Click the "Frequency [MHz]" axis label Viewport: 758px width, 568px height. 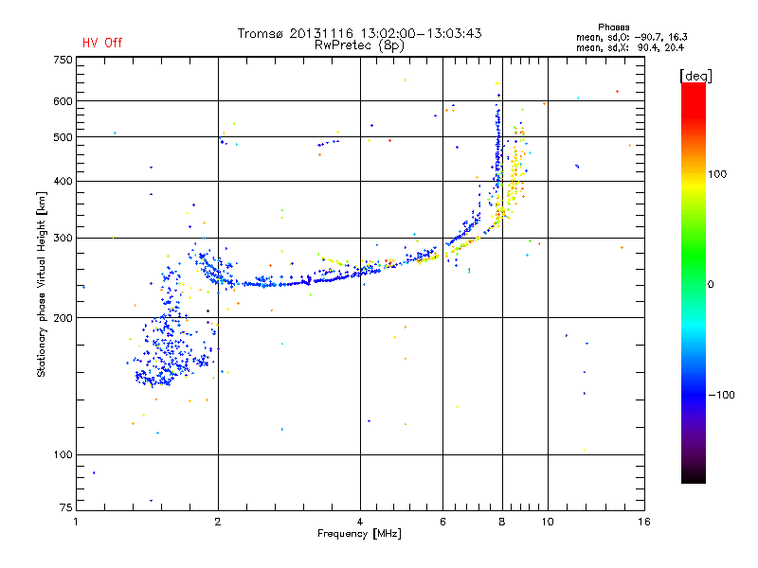coord(359,534)
